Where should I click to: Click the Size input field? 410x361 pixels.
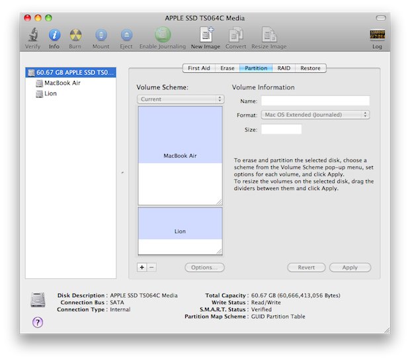pyautogui.click(x=281, y=129)
